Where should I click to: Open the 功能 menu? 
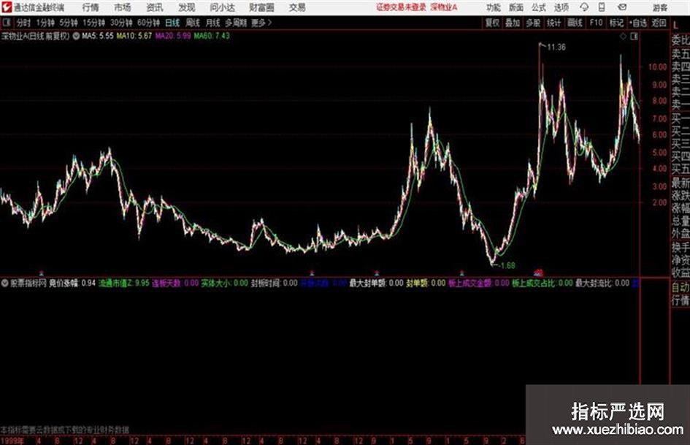tap(494, 7)
